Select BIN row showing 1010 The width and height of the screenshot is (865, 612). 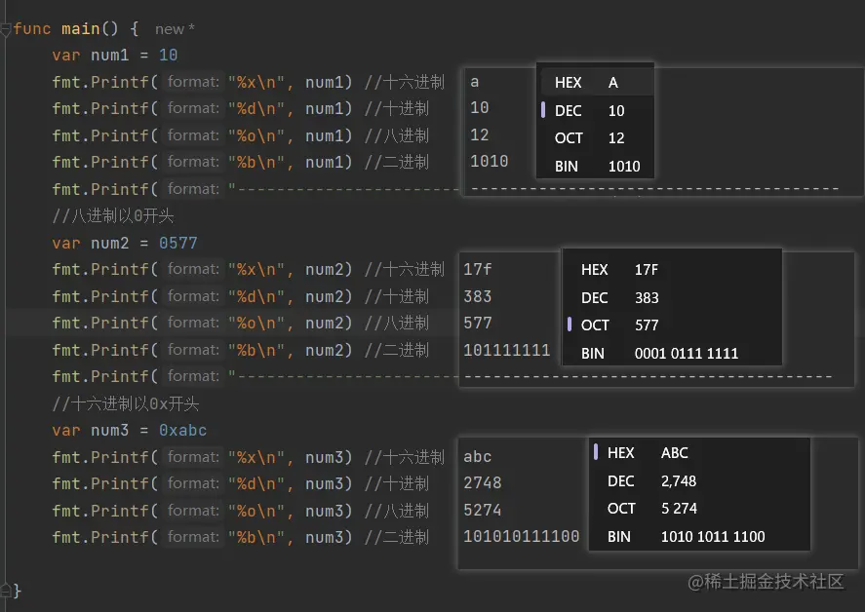594,166
